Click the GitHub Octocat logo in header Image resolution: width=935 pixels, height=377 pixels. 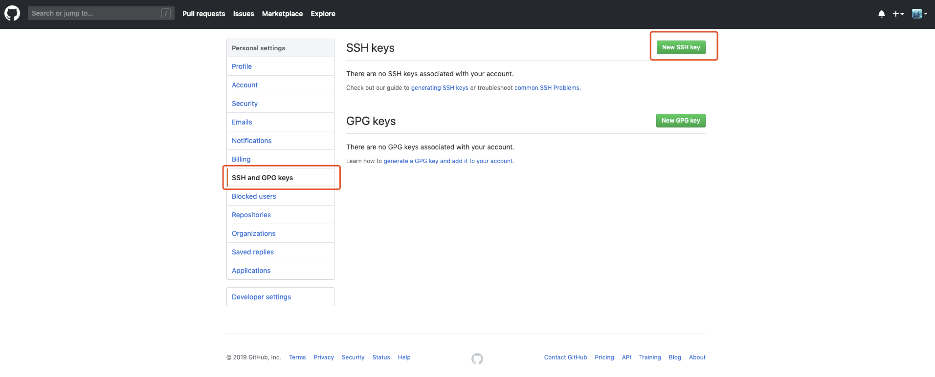[x=12, y=13]
